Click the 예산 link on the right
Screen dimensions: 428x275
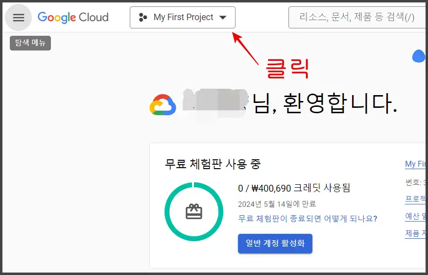click(415, 216)
